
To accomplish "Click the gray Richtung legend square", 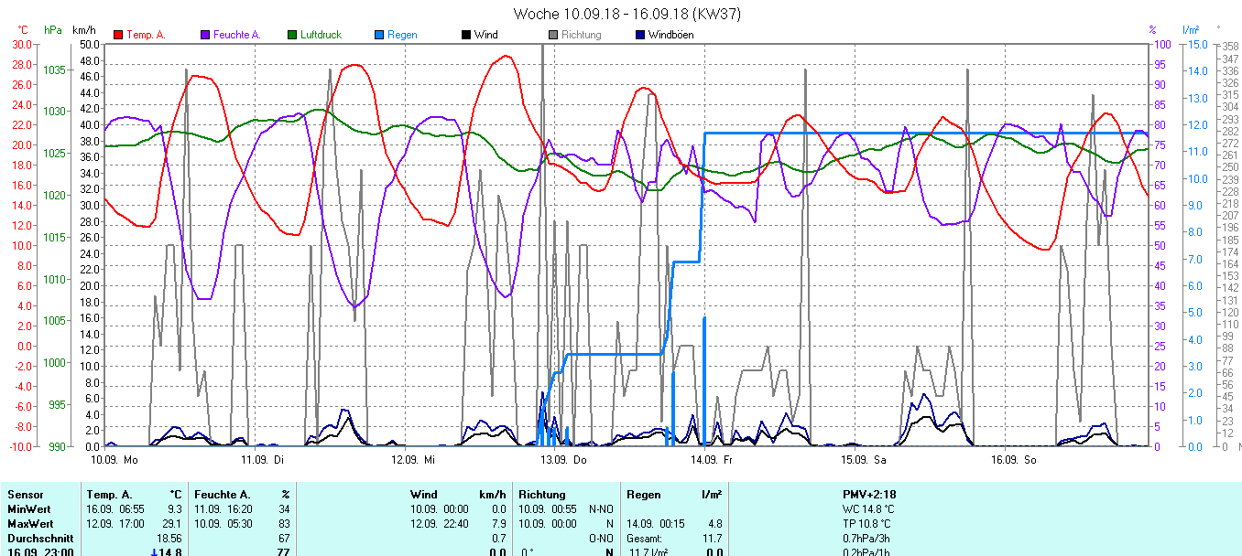I will tap(553, 35).
